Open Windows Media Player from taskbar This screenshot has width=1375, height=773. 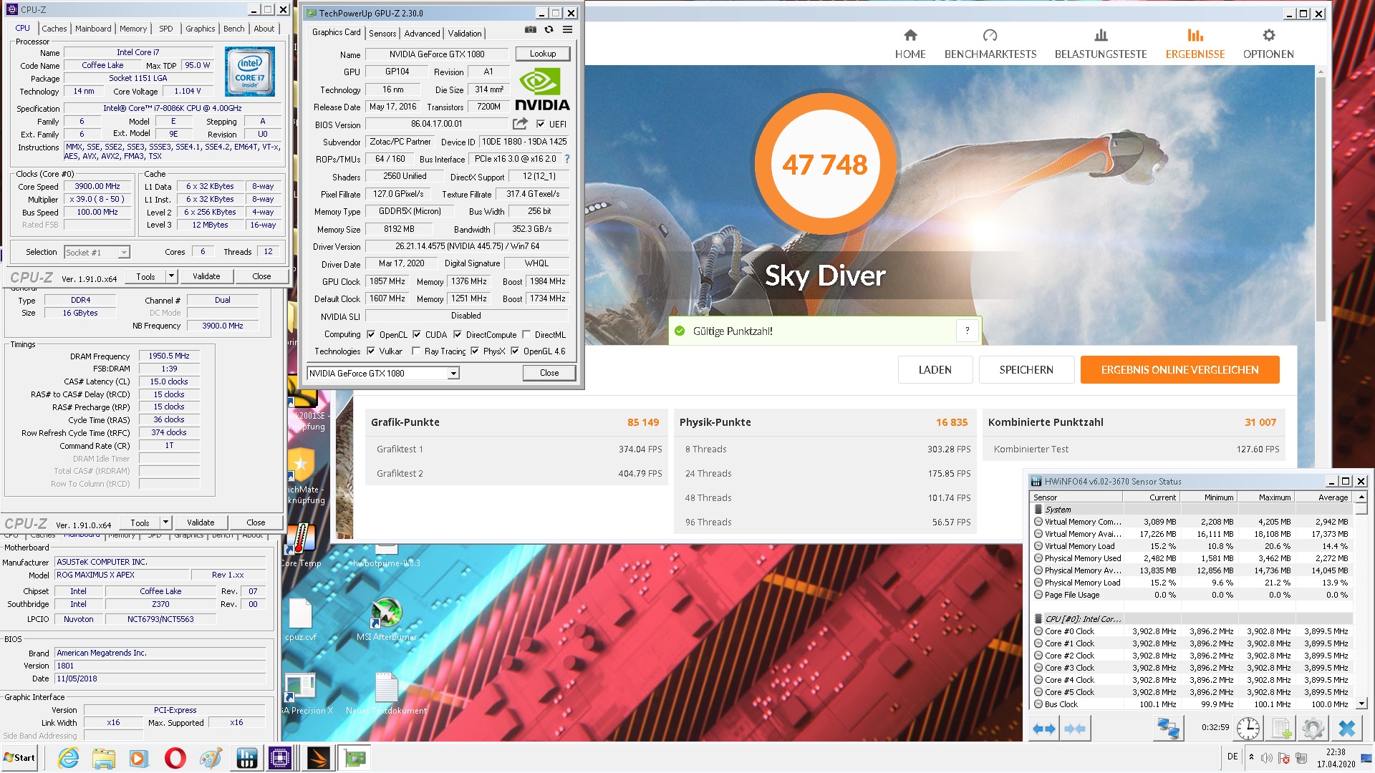point(138,758)
